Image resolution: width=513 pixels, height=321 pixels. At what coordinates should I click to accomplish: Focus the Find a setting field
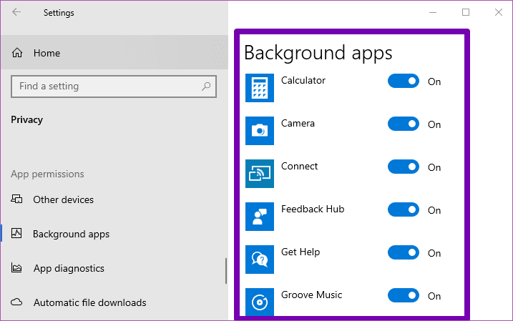pyautogui.click(x=114, y=87)
